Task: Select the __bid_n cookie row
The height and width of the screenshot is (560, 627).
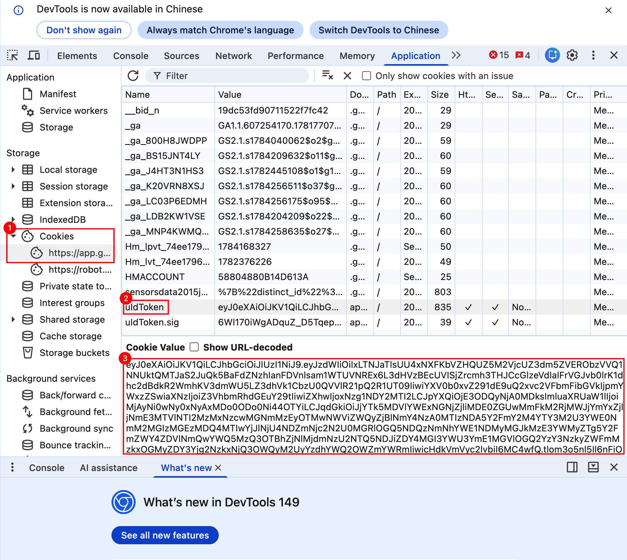Action: click(x=374, y=110)
